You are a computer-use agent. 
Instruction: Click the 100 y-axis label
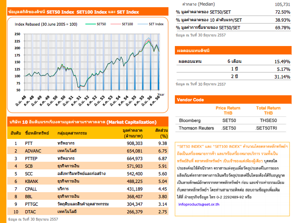tap(17, 76)
